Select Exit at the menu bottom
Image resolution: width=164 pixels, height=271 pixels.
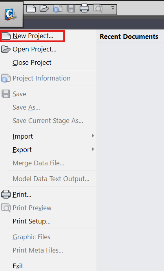(18, 266)
